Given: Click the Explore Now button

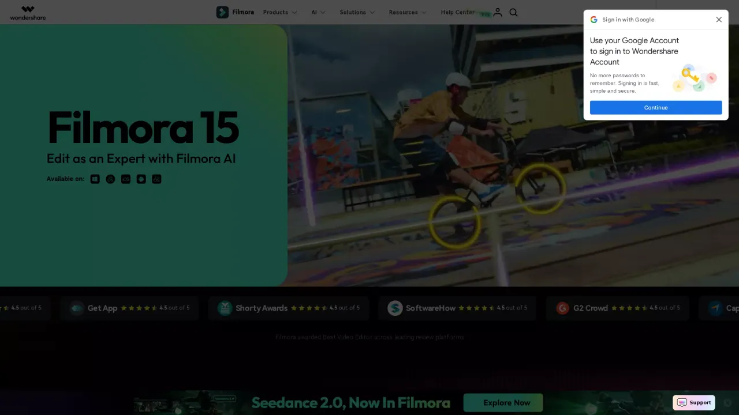Looking at the screenshot, I should (503, 403).
